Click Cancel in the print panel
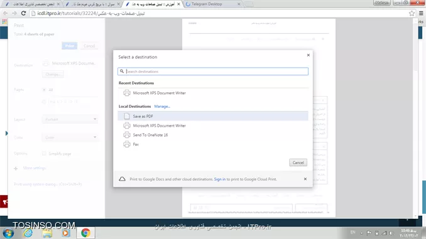 pos(89,46)
